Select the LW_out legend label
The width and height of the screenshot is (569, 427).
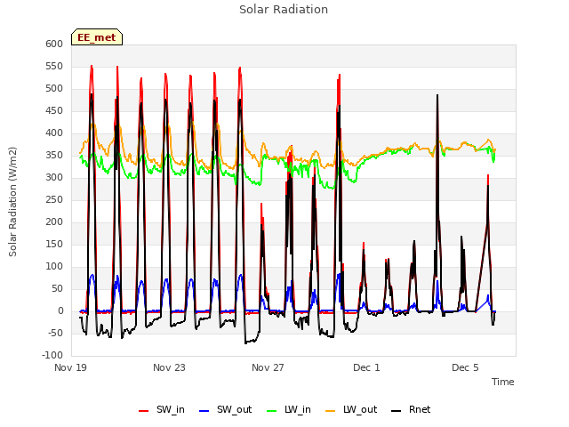(360, 409)
